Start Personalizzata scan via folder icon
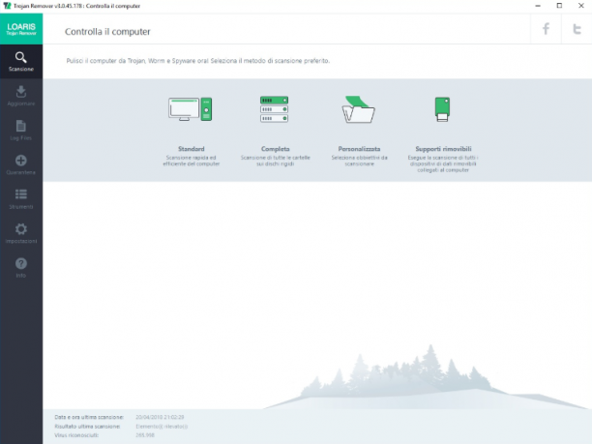This screenshot has width=592, height=444. pyautogui.click(x=358, y=109)
